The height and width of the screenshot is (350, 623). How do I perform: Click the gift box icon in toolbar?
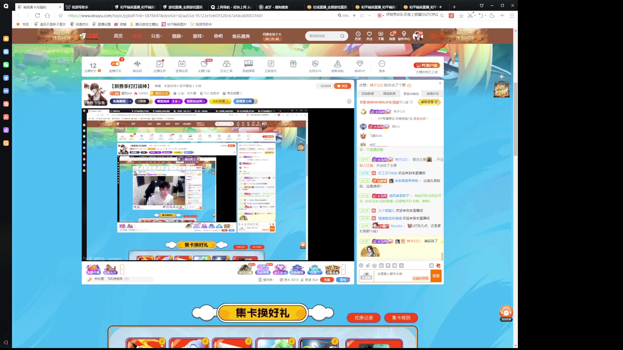pyautogui.click(x=293, y=64)
